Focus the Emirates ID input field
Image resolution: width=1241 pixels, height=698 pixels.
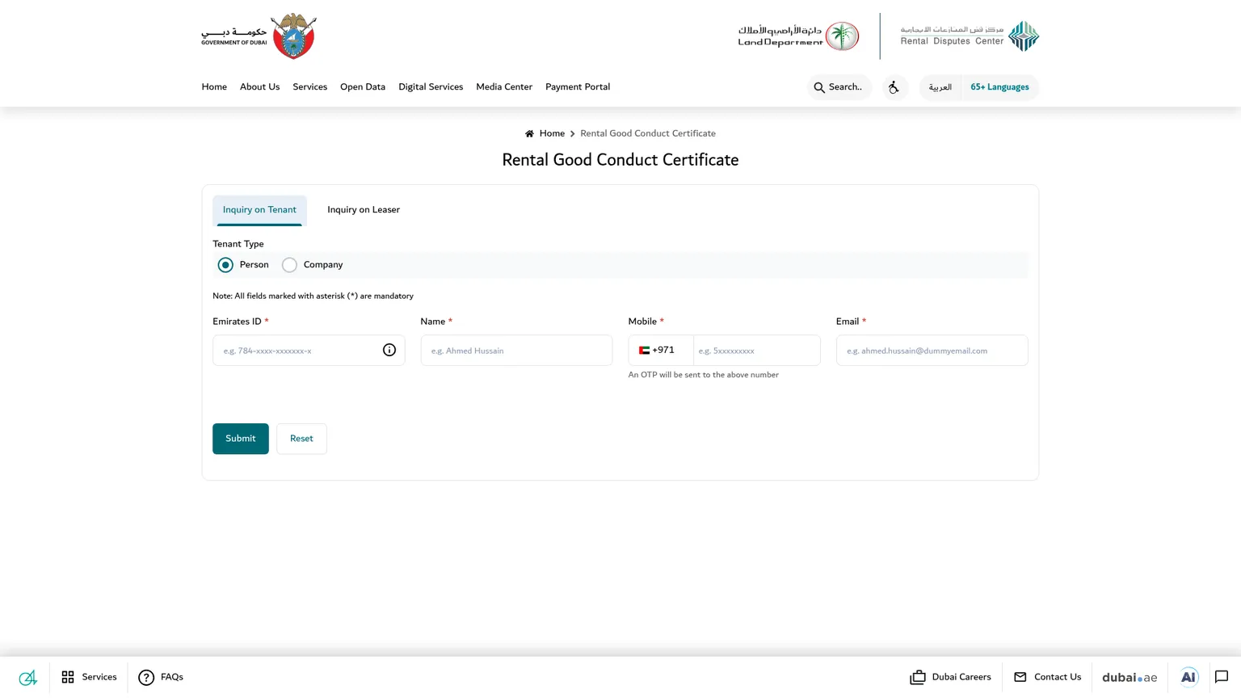(309, 350)
